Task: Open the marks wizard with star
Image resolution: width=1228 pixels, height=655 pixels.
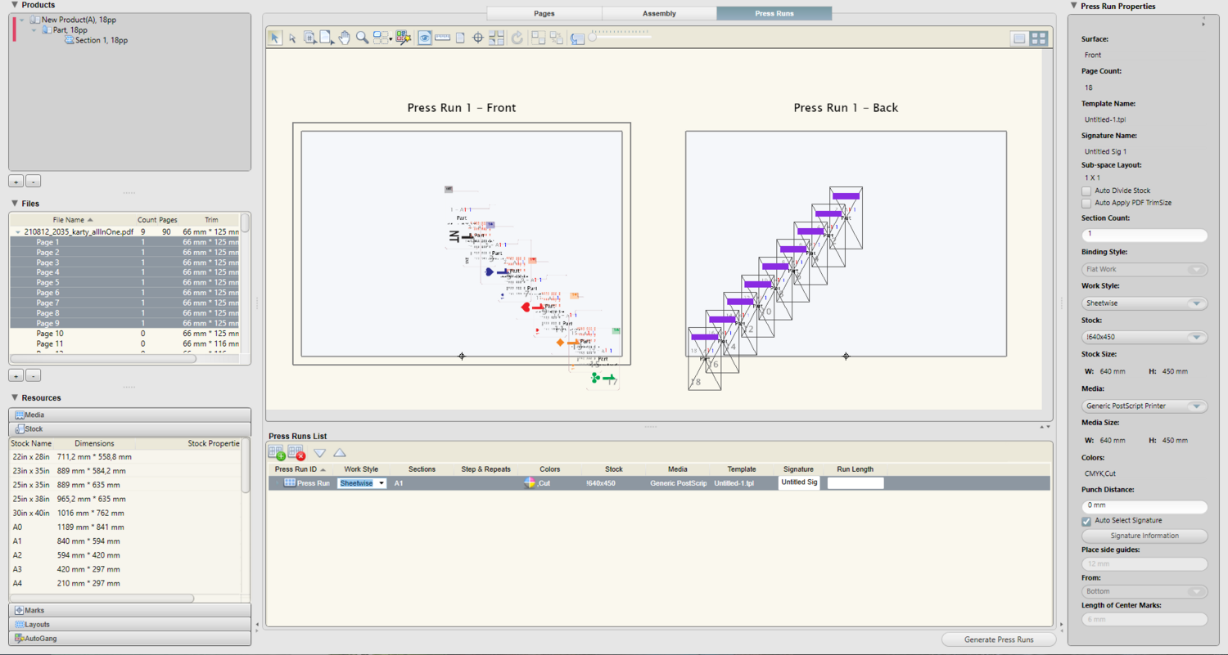Action: 402,38
